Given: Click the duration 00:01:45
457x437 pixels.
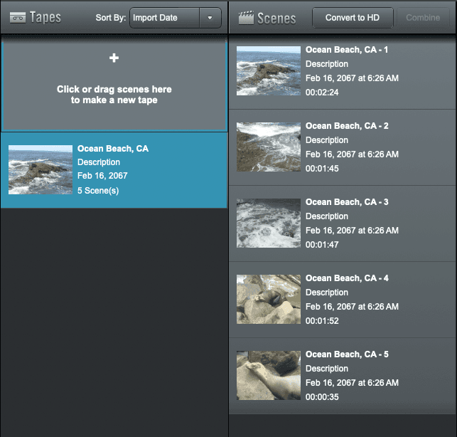Looking at the screenshot, I should pyautogui.click(x=322, y=169).
